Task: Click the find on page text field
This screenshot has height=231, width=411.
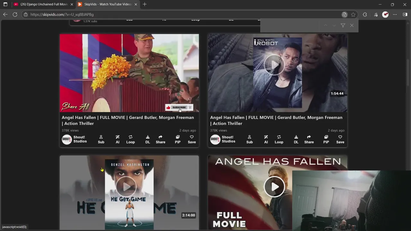Action: (x=290, y=25)
